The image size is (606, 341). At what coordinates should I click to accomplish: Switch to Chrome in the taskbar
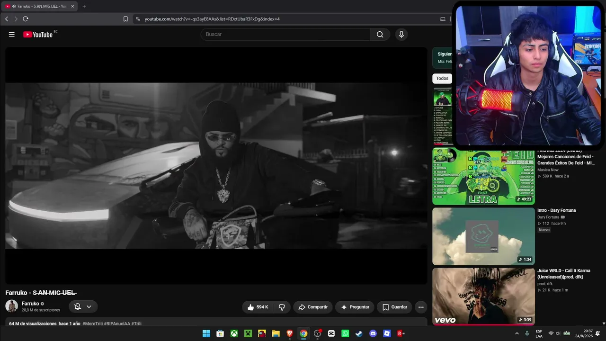303,333
